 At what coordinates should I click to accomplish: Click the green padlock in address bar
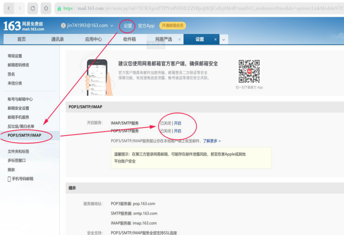(x=59, y=9)
